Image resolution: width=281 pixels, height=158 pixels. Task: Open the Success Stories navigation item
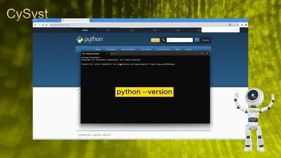pyautogui.click(x=163, y=49)
